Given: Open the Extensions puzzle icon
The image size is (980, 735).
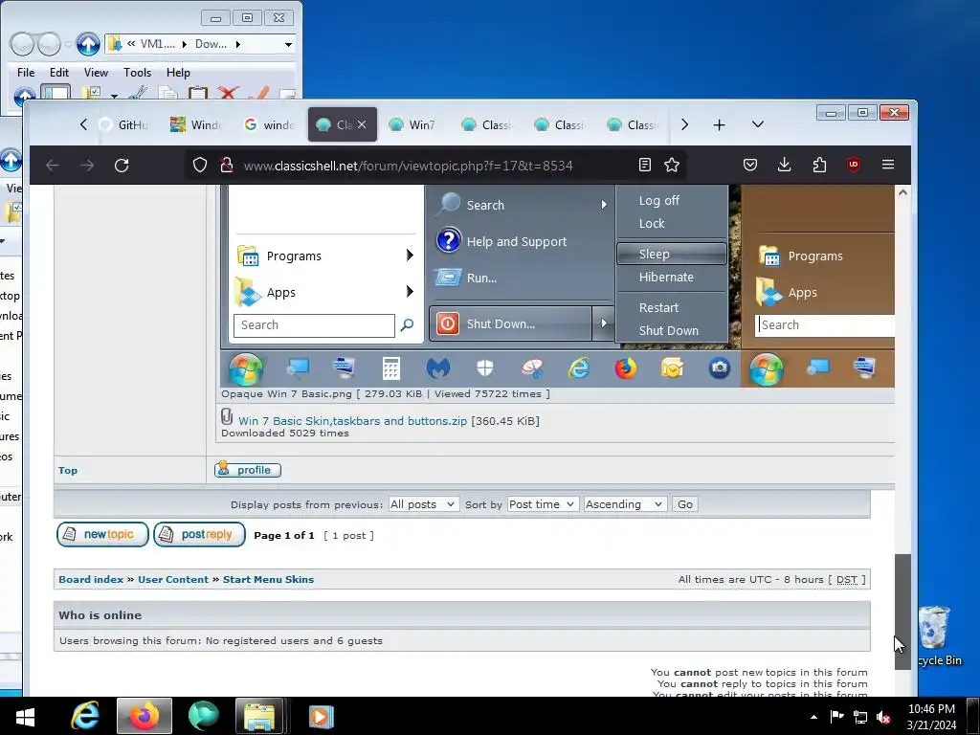Looking at the screenshot, I should click(x=819, y=165).
